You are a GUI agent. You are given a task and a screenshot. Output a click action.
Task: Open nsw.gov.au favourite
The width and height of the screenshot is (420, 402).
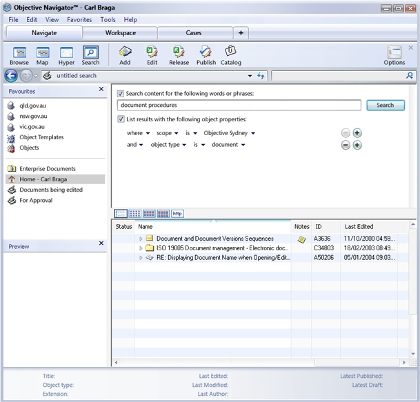(33, 117)
